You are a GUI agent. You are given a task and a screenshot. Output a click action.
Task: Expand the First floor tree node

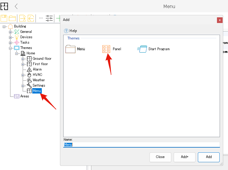23,64
